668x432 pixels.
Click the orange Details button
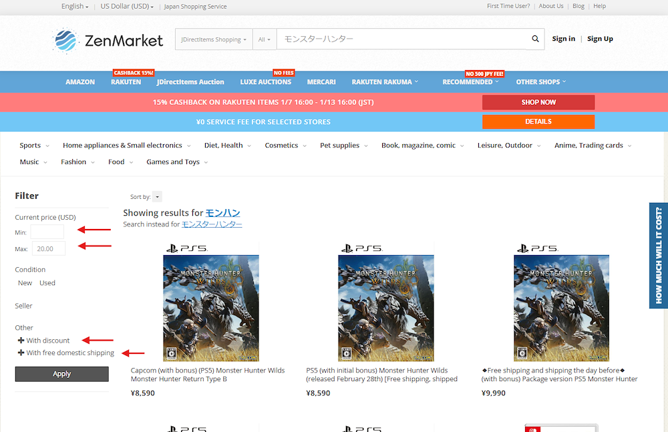(x=538, y=122)
